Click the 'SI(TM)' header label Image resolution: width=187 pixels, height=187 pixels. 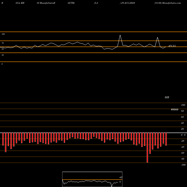71,3
